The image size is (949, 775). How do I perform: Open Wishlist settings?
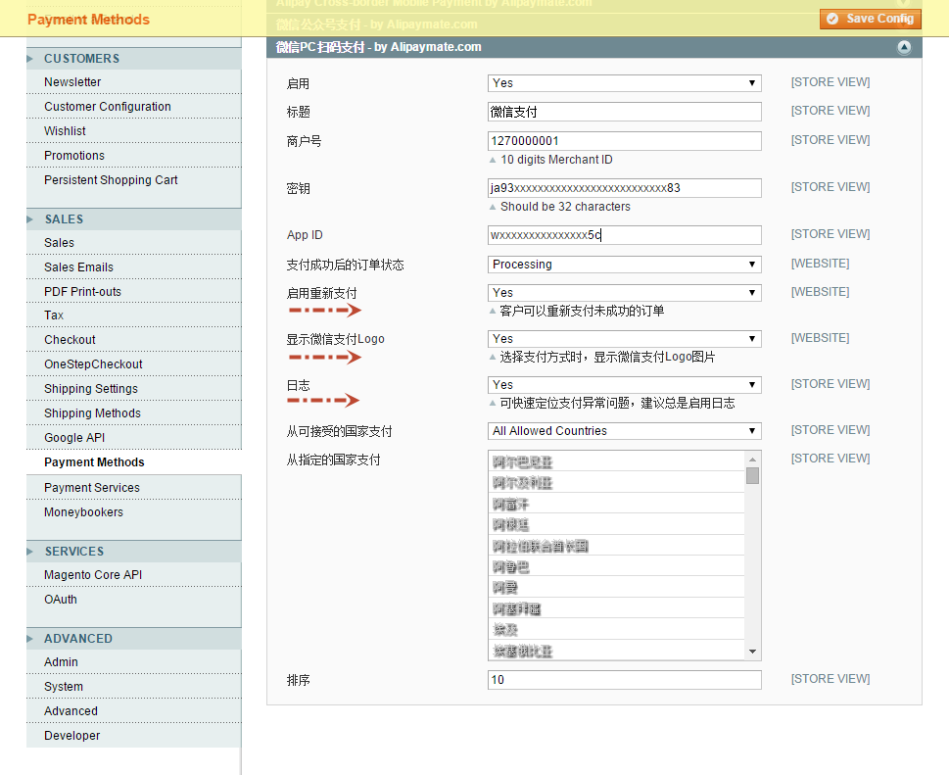pos(65,130)
